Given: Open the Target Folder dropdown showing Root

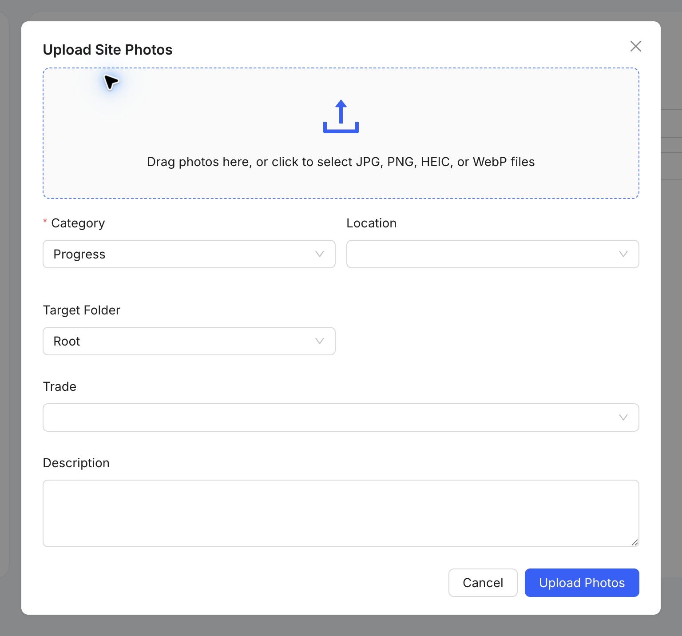Looking at the screenshot, I should [189, 341].
